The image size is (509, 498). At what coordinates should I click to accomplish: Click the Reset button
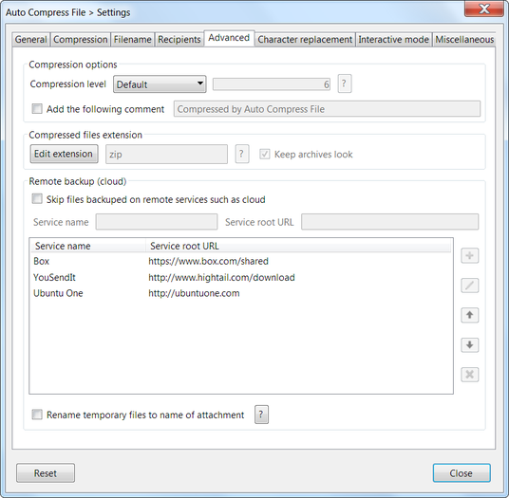pos(46,473)
